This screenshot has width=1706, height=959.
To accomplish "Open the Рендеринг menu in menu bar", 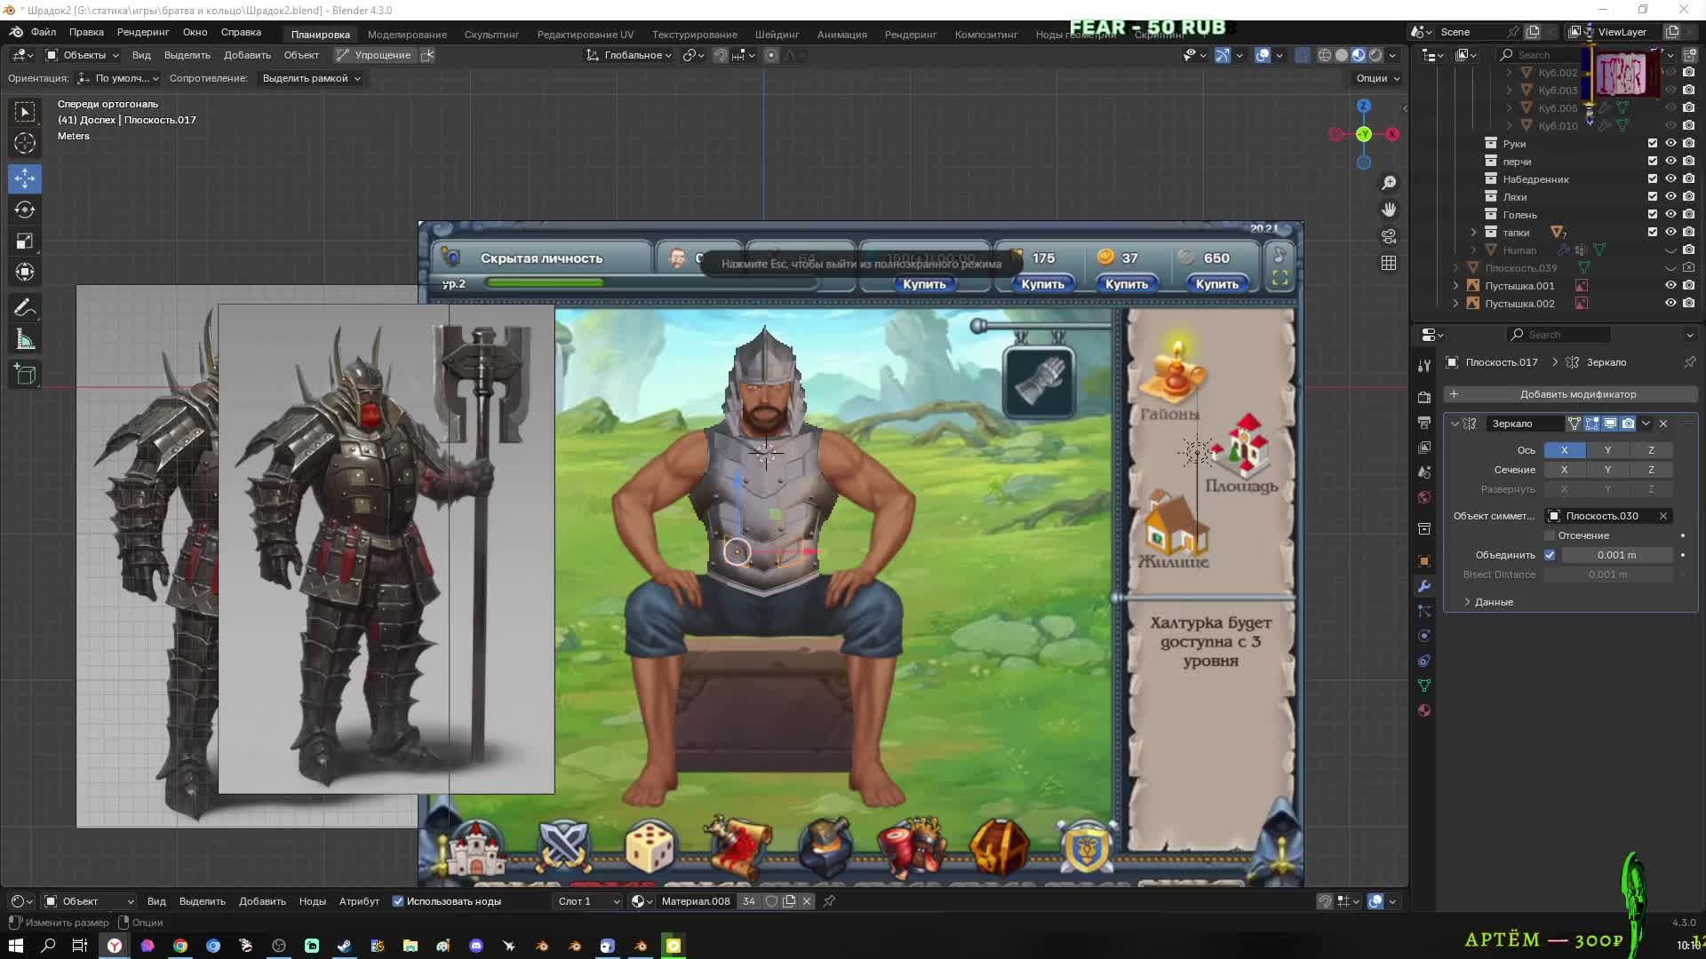I will (142, 32).
